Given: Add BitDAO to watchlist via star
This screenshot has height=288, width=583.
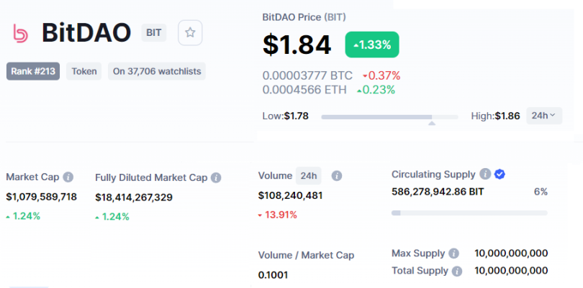Looking at the screenshot, I should (190, 32).
